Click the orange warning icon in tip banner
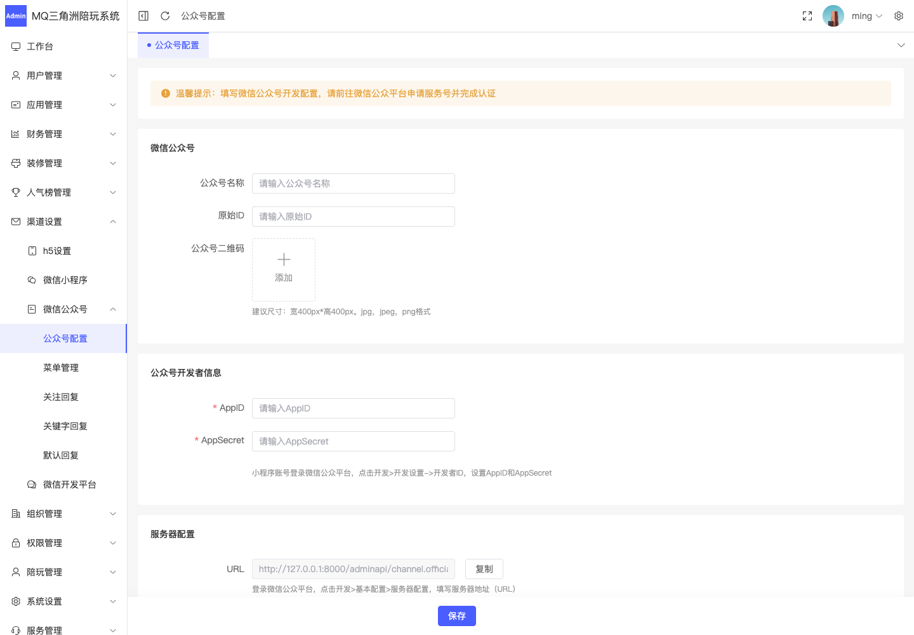The image size is (914, 635). 166,93
